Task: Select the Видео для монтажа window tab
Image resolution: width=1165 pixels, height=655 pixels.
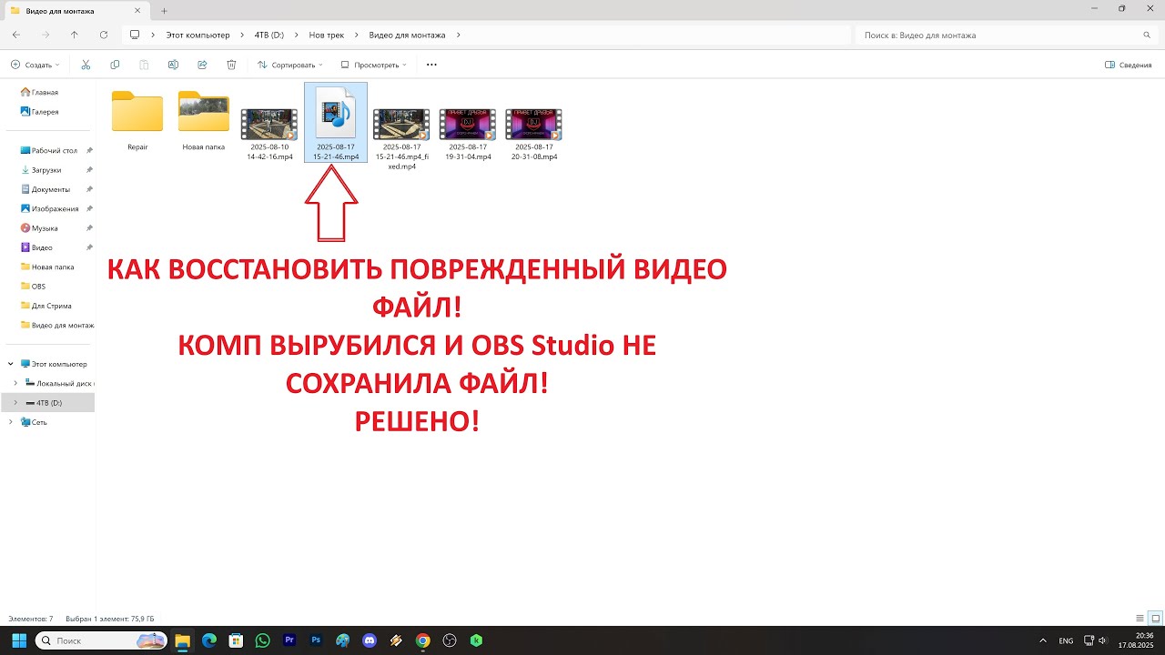Action: coord(76,11)
